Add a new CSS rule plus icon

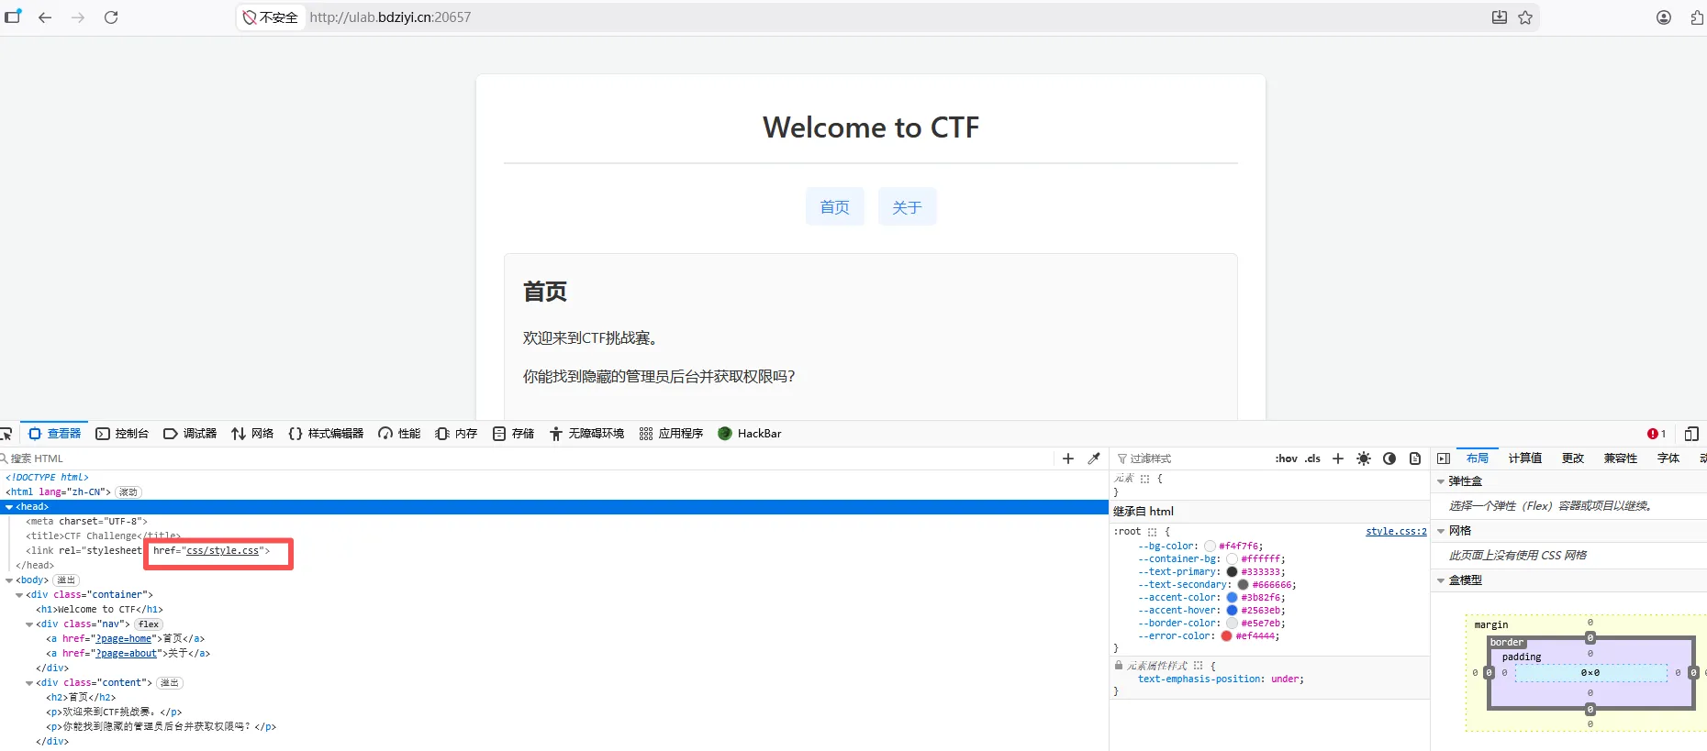tap(1338, 458)
